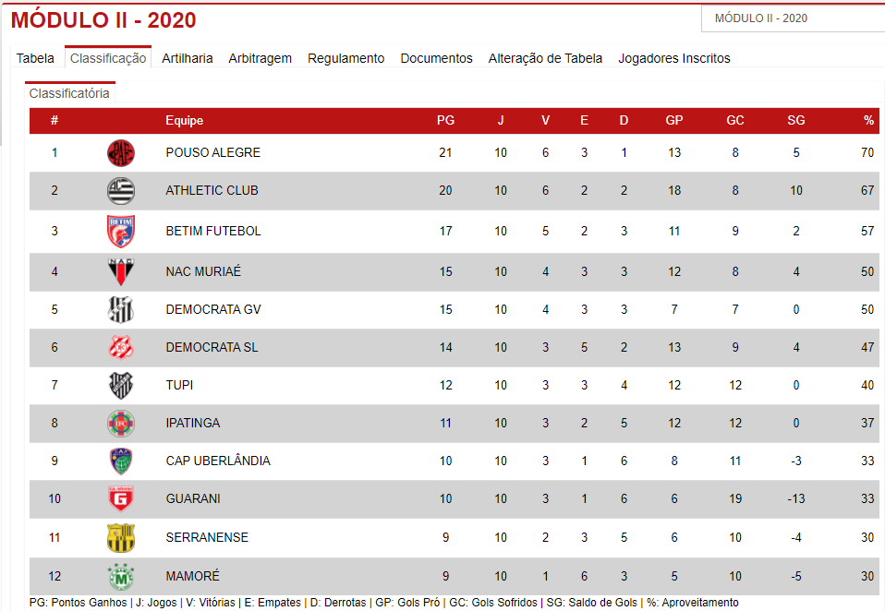
Task: Open the MÓDULO II - 2020 dropdown
Action: coord(793,18)
